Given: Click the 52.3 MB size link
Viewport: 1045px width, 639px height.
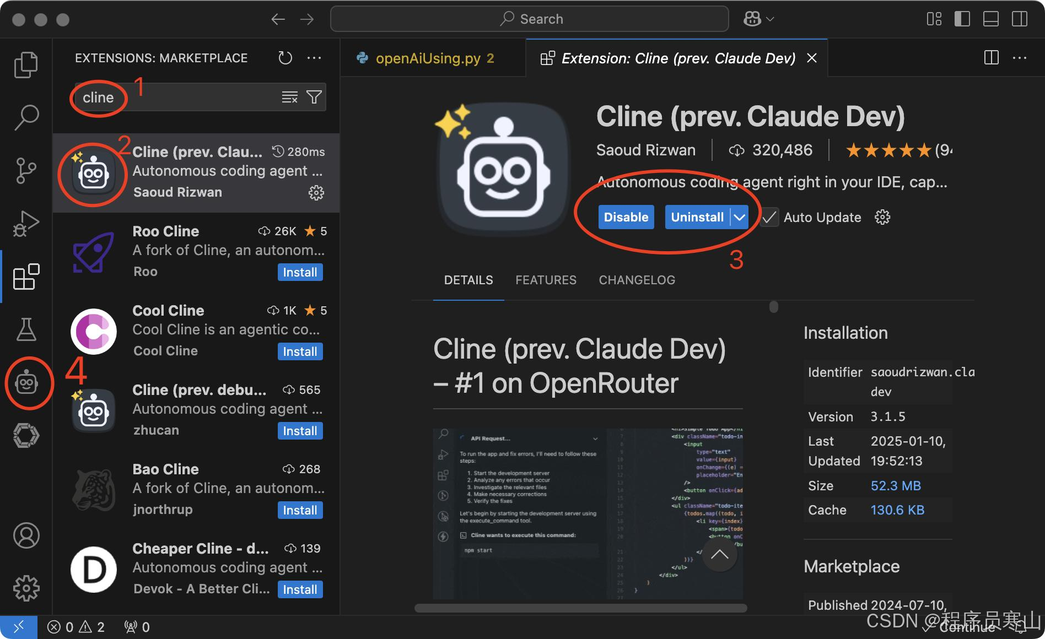Looking at the screenshot, I should 896,485.
